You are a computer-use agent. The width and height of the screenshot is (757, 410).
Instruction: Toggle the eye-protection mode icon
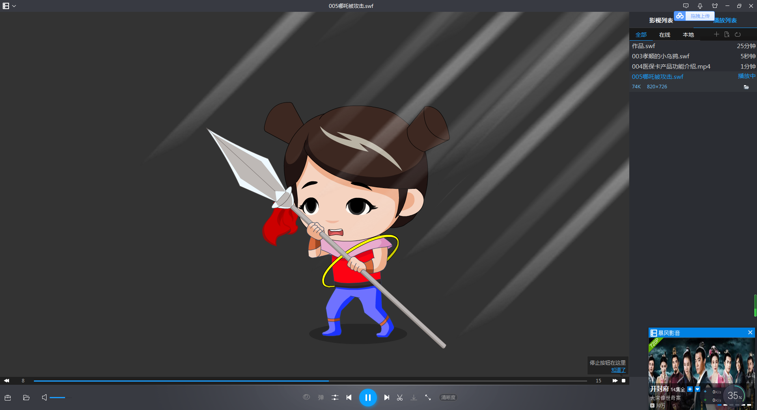306,397
